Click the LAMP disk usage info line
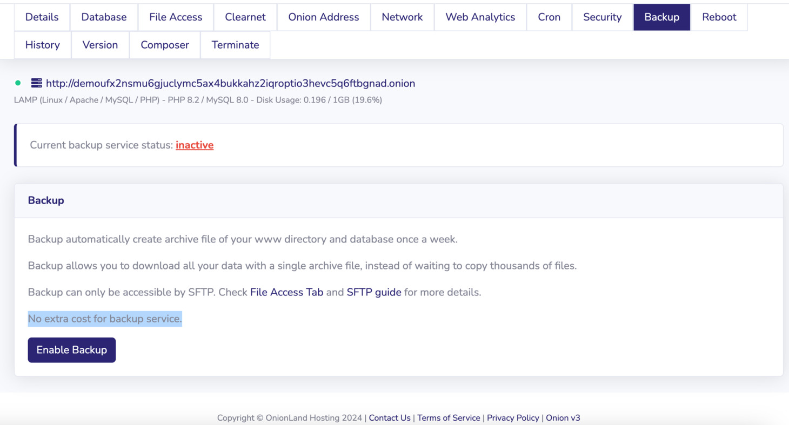 click(198, 100)
